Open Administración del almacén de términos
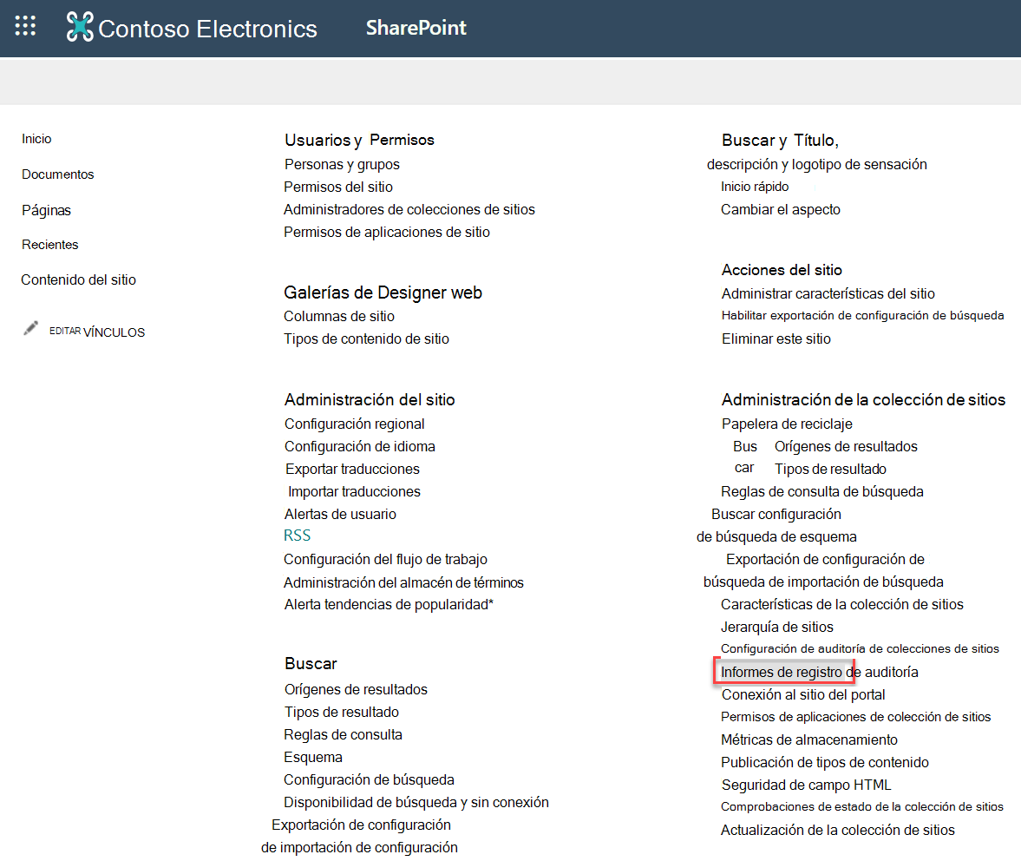1021x861 pixels. click(x=403, y=583)
